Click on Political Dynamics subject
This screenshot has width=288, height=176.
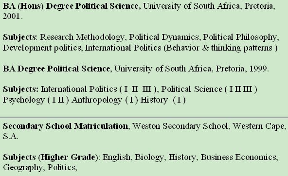(x=164, y=37)
